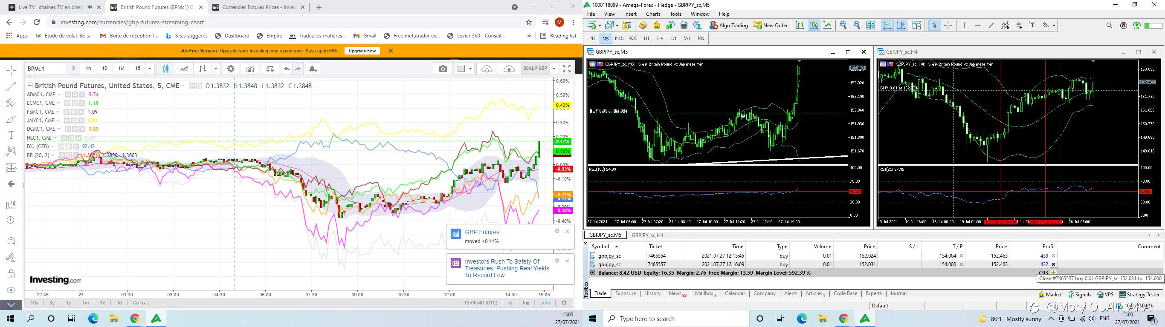Image resolution: width=1165 pixels, height=327 pixels.
Task: Expand the Balance summary row in Trade tab
Action: click(x=593, y=273)
